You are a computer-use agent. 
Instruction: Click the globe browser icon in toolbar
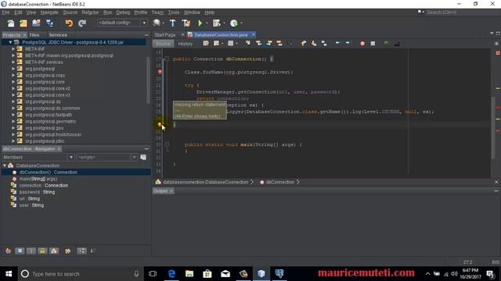pyautogui.click(x=157, y=23)
